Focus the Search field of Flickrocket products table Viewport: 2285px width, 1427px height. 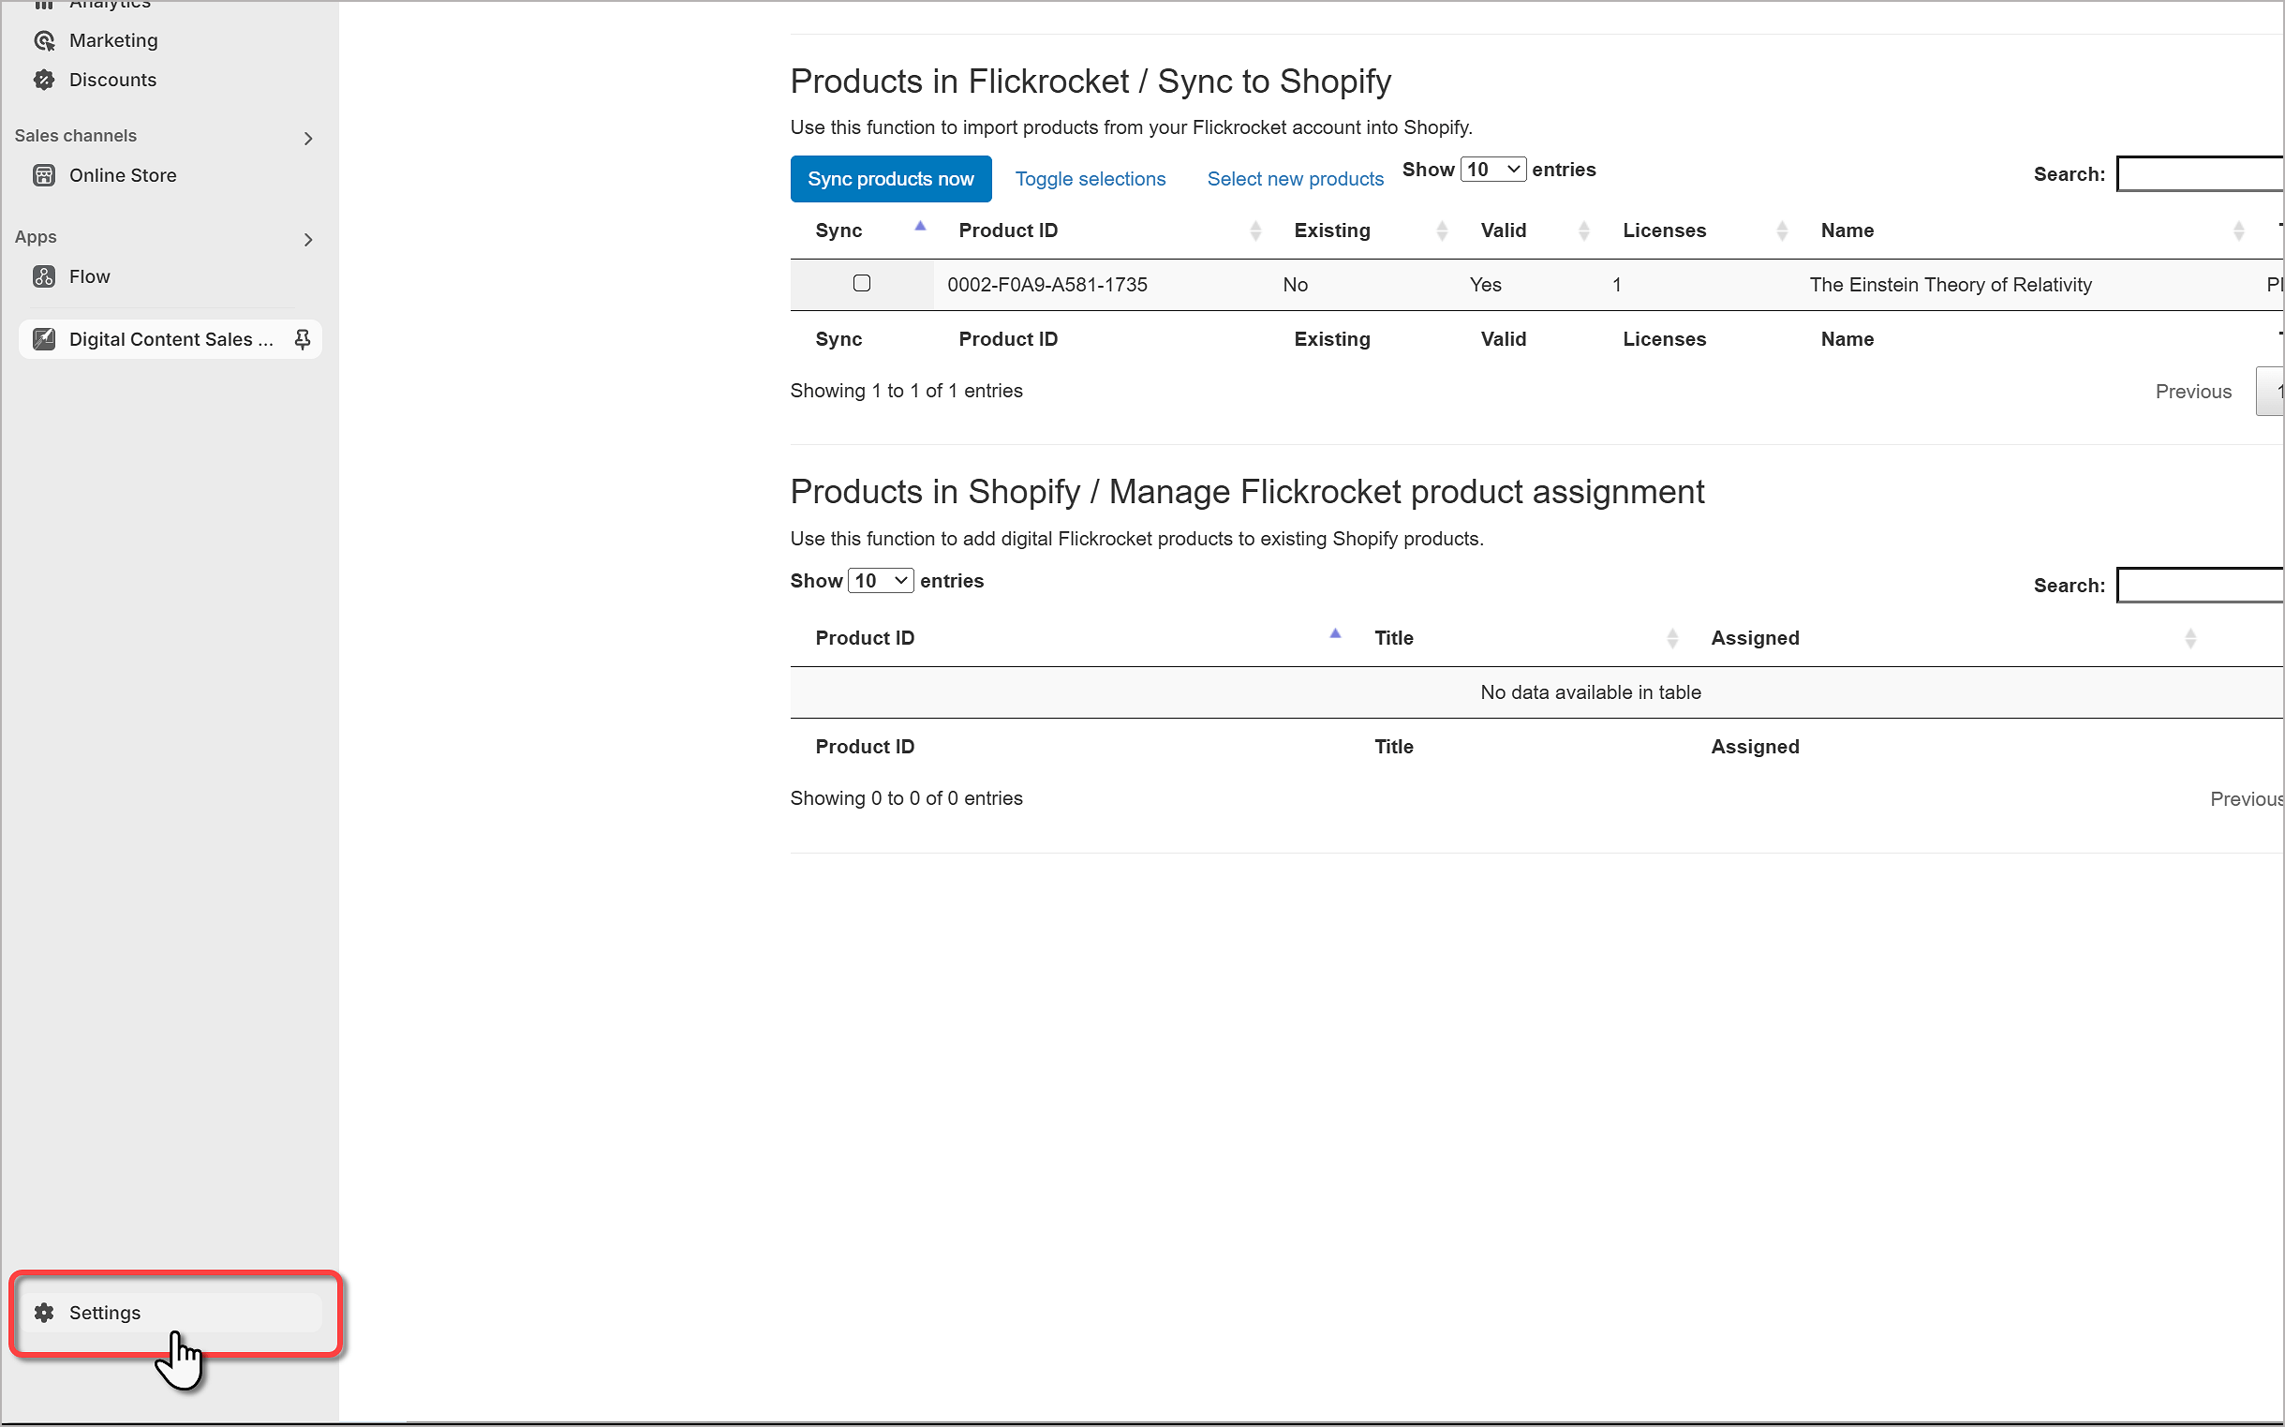[x=2198, y=174]
